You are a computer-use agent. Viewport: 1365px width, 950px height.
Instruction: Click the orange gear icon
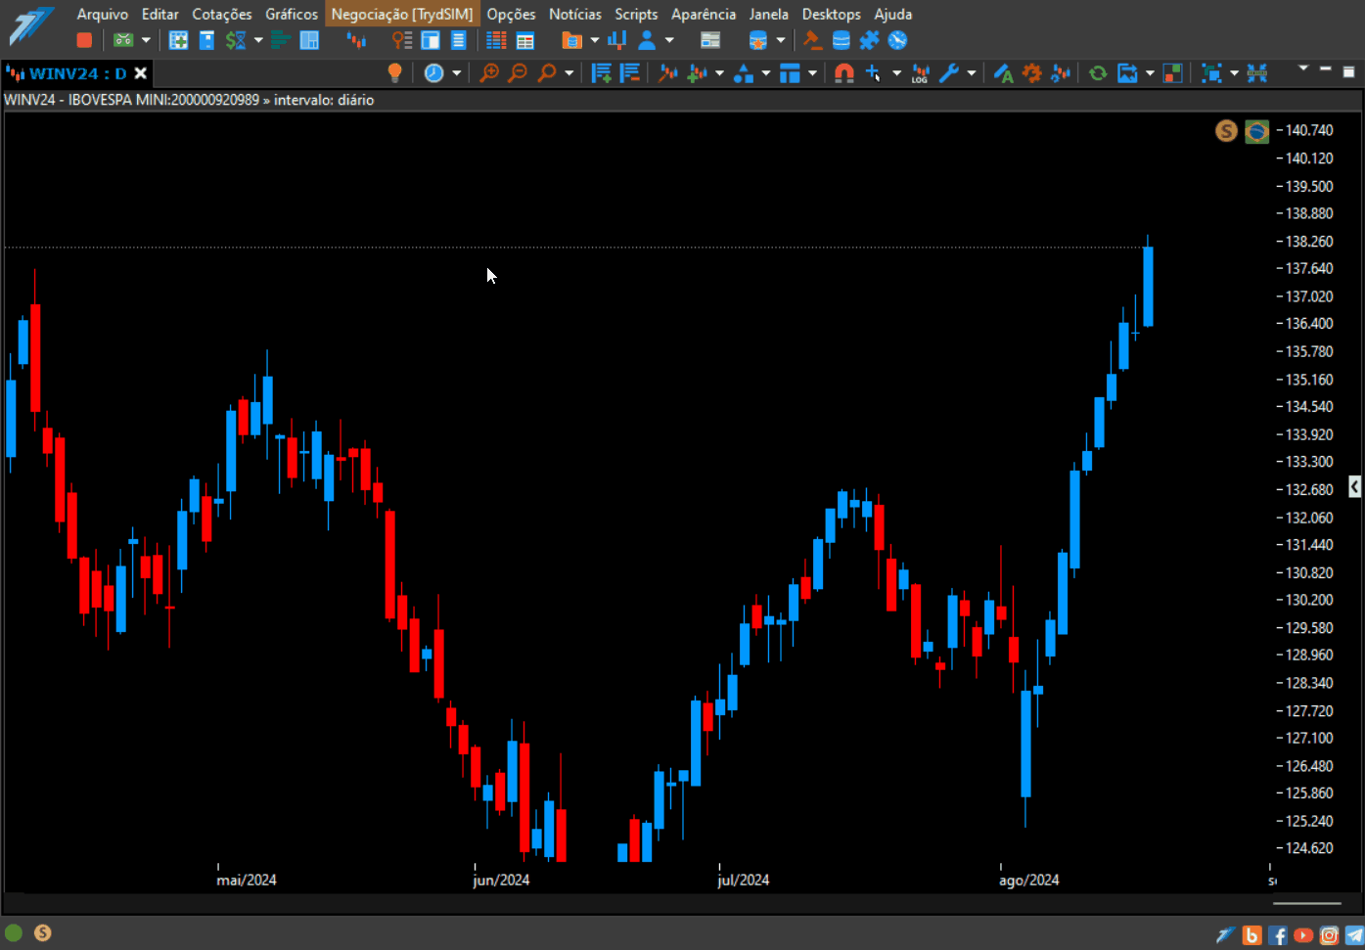pos(1031,72)
